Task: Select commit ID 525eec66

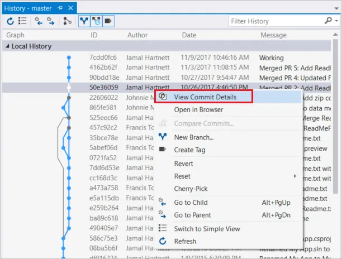Action: (x=103, y=118)
